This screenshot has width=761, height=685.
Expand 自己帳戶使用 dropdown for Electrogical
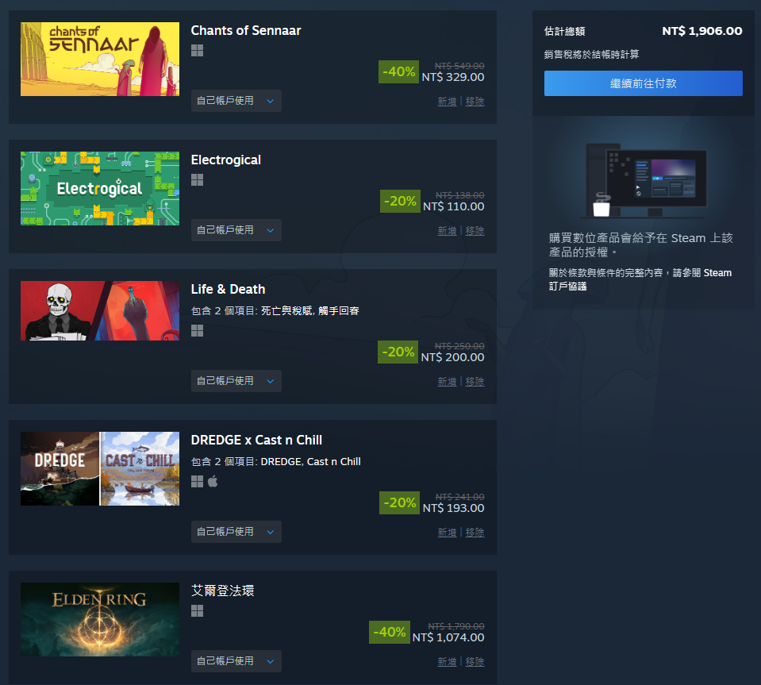(236, 230)
